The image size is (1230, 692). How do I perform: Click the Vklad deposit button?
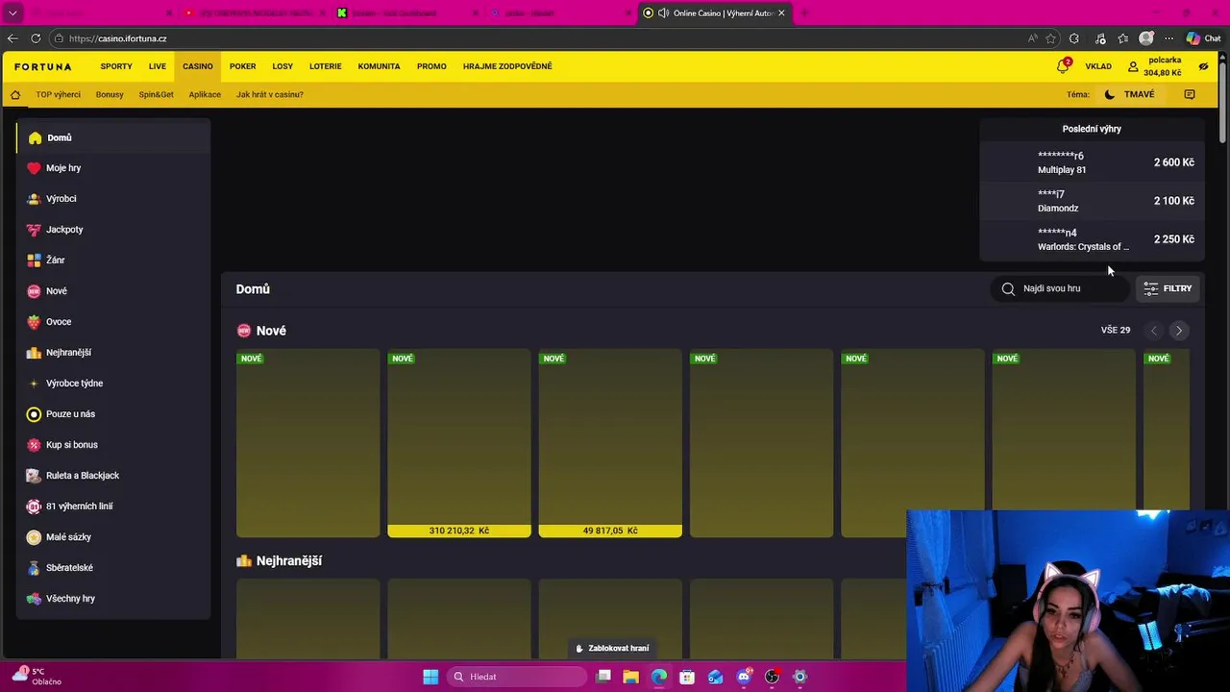click(1098, 66)
